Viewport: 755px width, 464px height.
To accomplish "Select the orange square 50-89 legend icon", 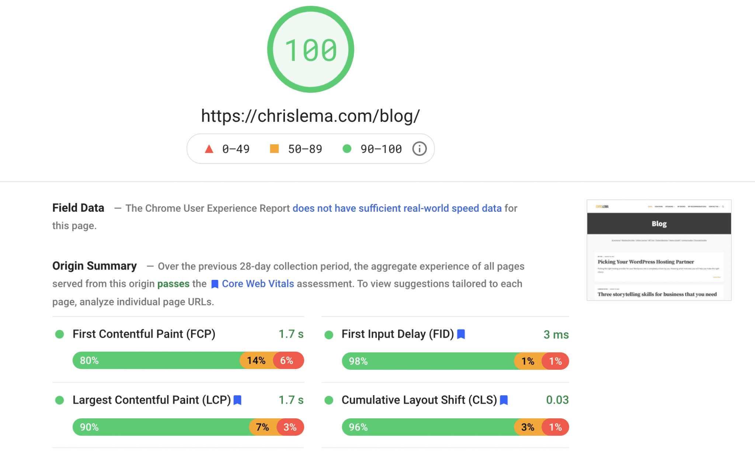I will point(274,148).
